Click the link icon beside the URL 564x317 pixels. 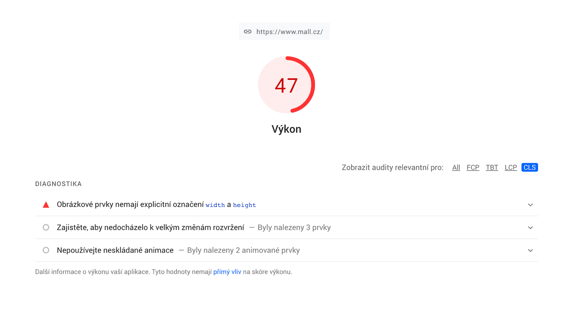click(248, 32)
